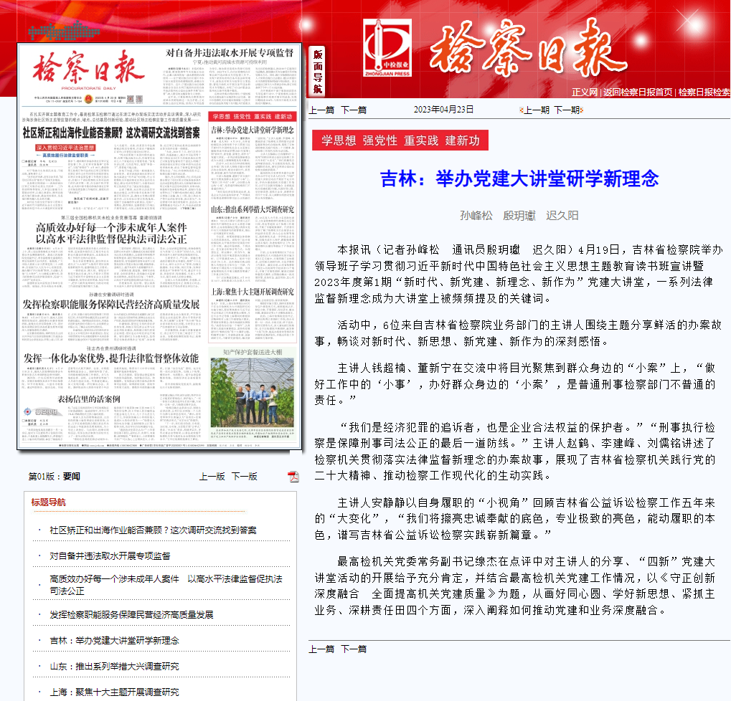
Task: Click the Zhongjian Press logo
Action: (387, 48)
